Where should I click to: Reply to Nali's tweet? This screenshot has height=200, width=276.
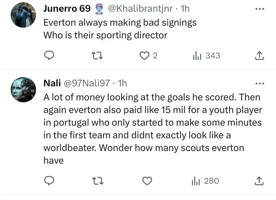49,181
